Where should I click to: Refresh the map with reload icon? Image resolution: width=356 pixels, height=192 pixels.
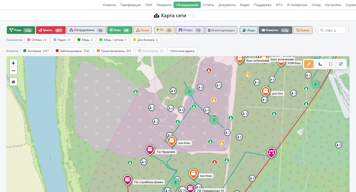341,64
